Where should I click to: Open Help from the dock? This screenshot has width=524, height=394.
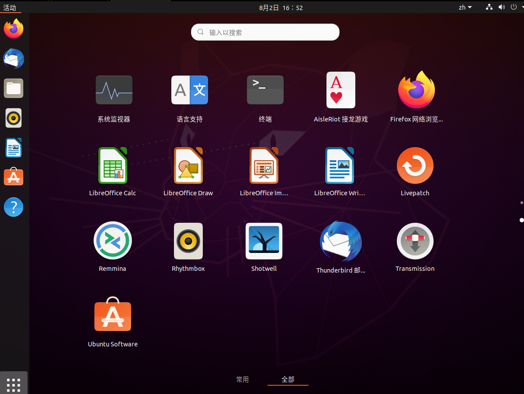point(14,207)
